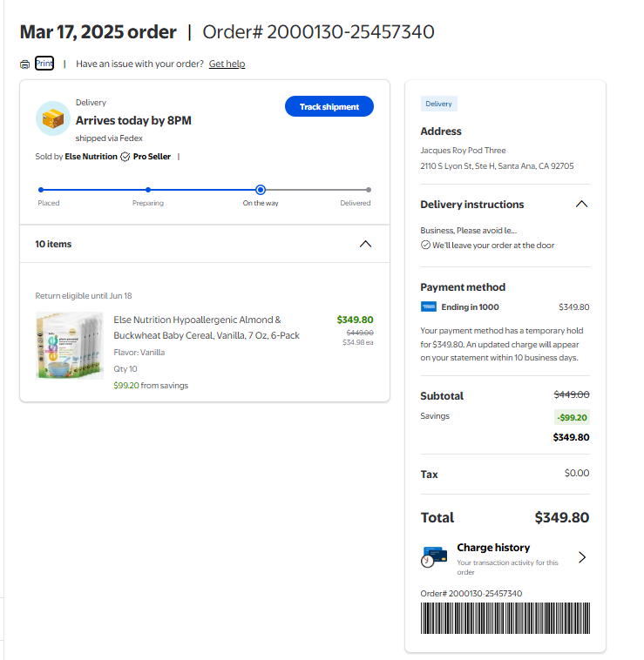Click the Pro Seller verified badge icon
This screenshot has width=644, height=660.
125,157
